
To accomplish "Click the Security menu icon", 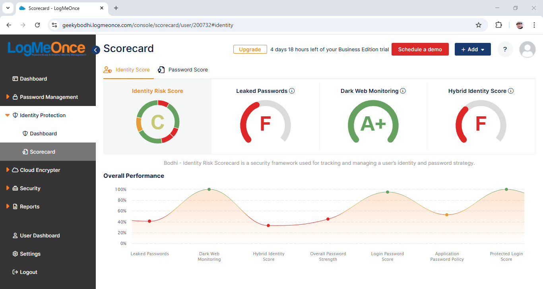I will [15, 188].
